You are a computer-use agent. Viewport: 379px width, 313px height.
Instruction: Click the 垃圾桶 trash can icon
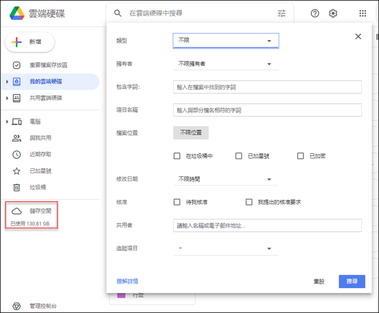pyautogui.click(x=16, y=187)
